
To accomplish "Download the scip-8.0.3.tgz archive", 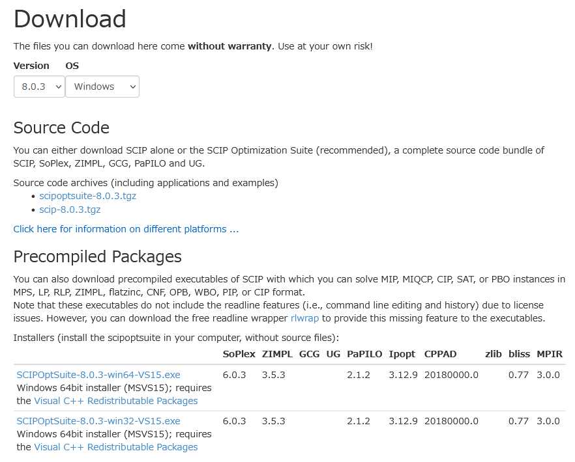I will pyautogui.click(x=70, y=210).
